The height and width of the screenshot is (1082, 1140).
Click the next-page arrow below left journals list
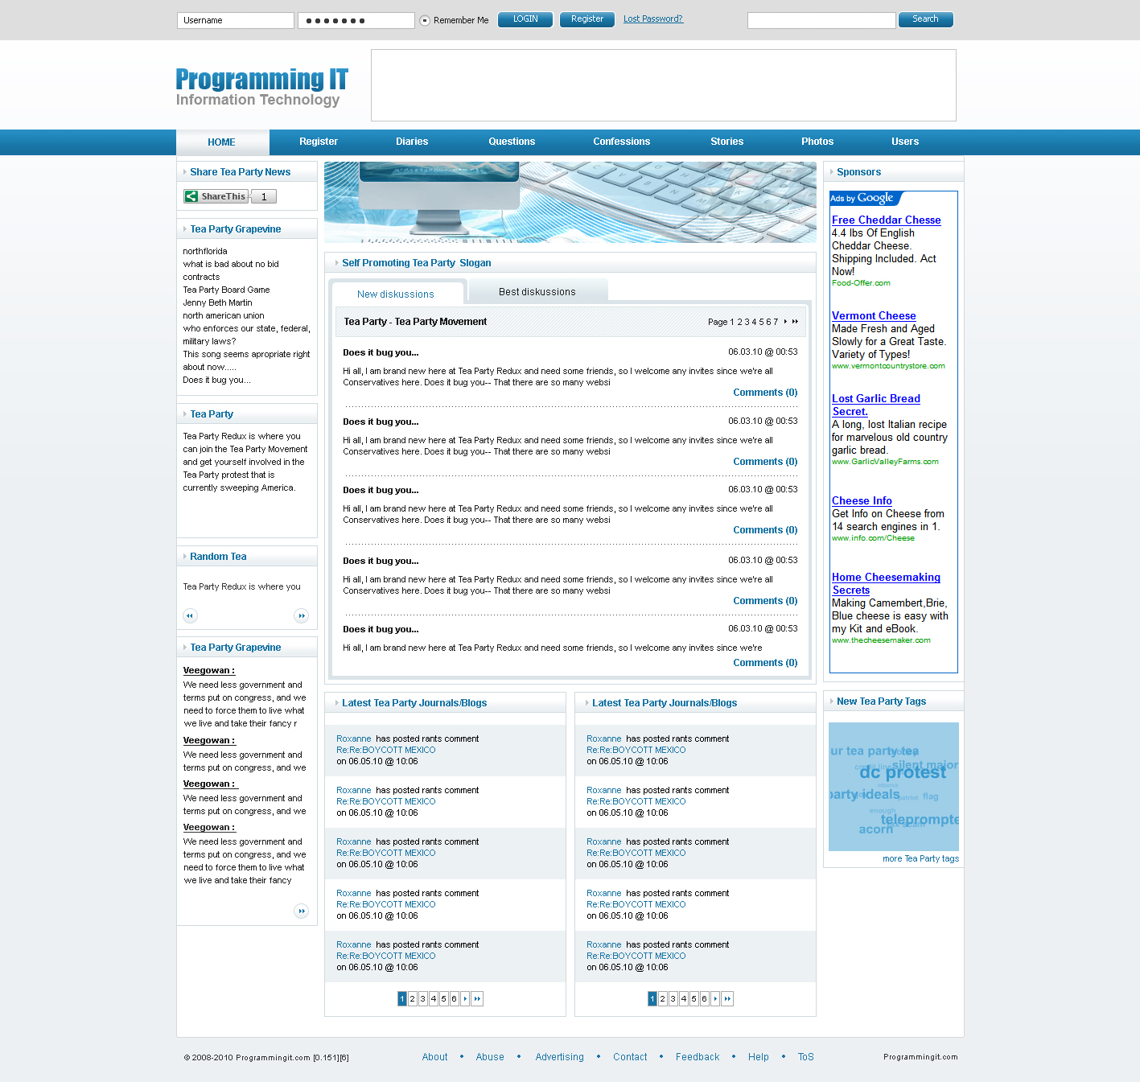pyautogui.click(x=465, y=998)
